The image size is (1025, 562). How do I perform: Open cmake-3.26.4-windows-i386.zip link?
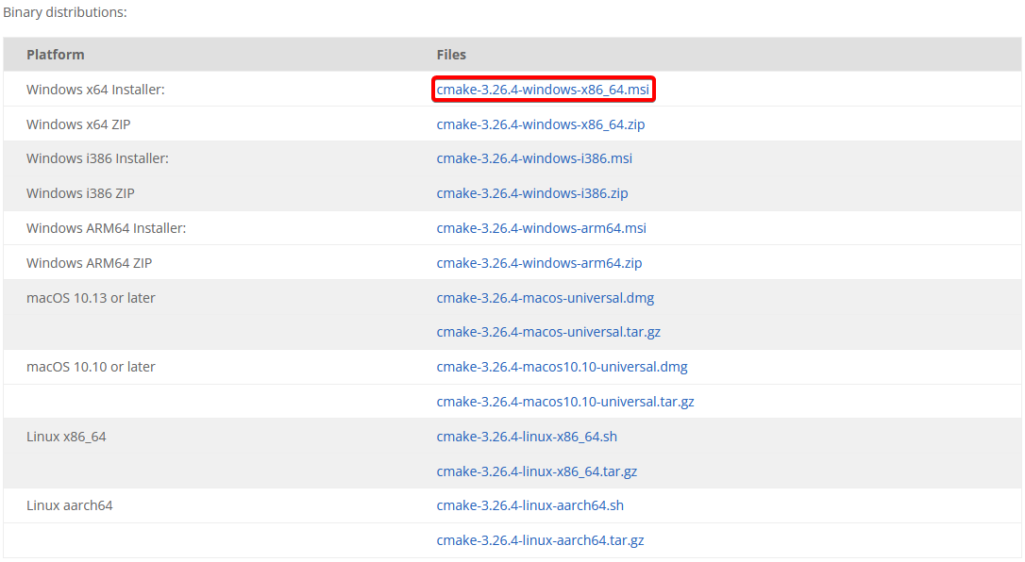(x=532, y=193)
